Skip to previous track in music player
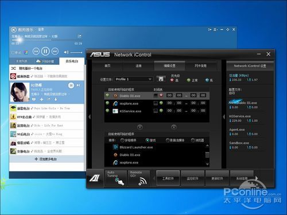 [x=36, y=52]
